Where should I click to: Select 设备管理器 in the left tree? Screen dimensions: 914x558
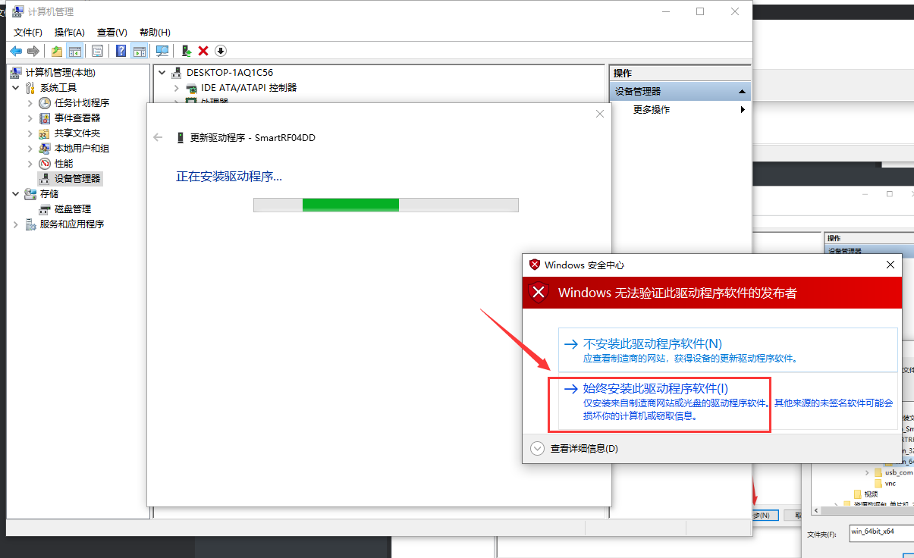click(77, 179)
